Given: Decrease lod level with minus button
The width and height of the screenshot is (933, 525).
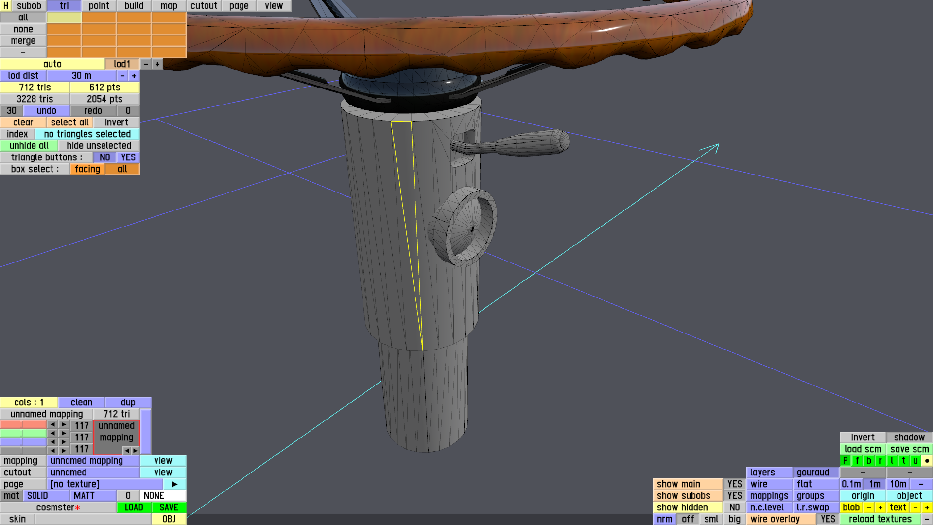Looking at the screenshot, I should pyautogui.click(x=146, y=64).
